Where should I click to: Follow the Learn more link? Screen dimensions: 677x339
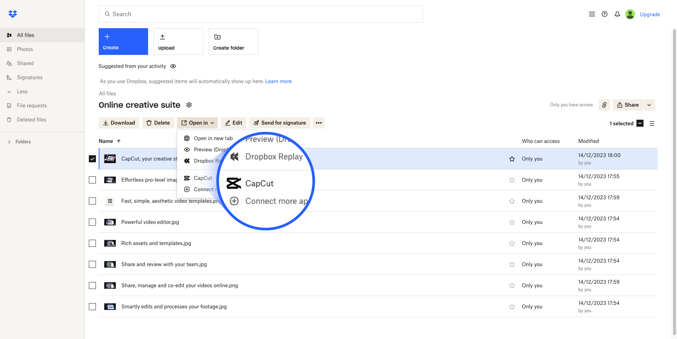pos(278,81)
